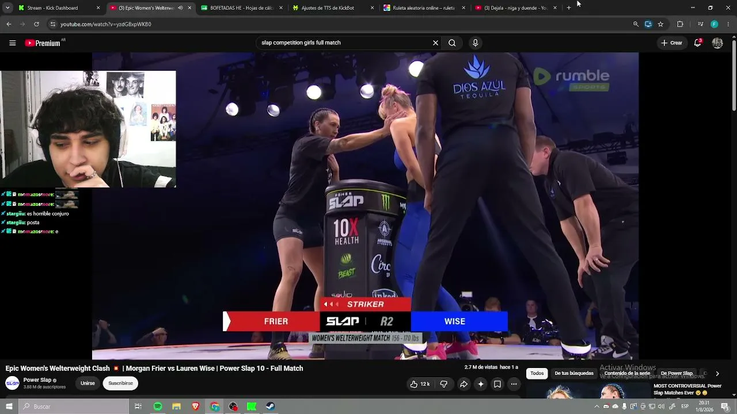Open a new browser tab

click(569, 8)
